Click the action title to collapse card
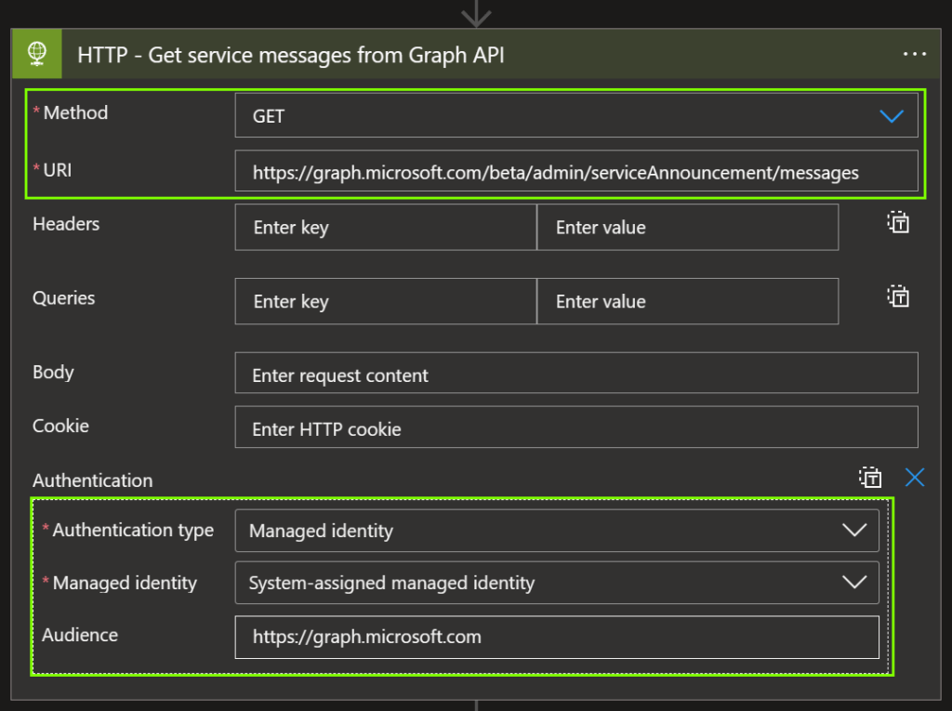Viewport: 952px width, 711px height. click(291, 55)
